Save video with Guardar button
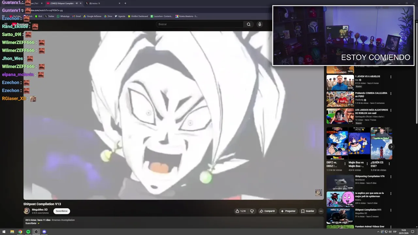 point(308,211)
